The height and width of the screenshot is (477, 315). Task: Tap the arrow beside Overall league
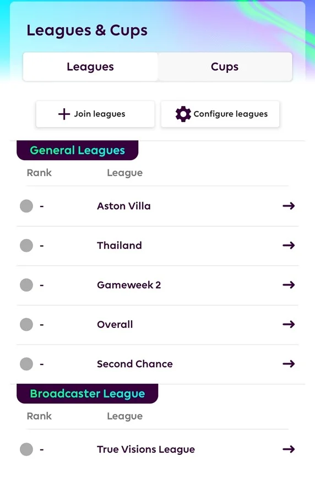(289, 324)
